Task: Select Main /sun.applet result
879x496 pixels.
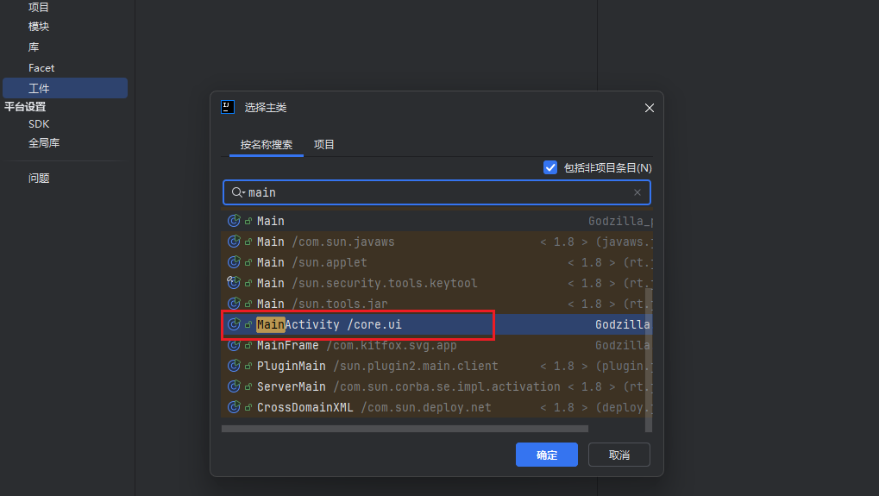Action: [x=436, y=262]
